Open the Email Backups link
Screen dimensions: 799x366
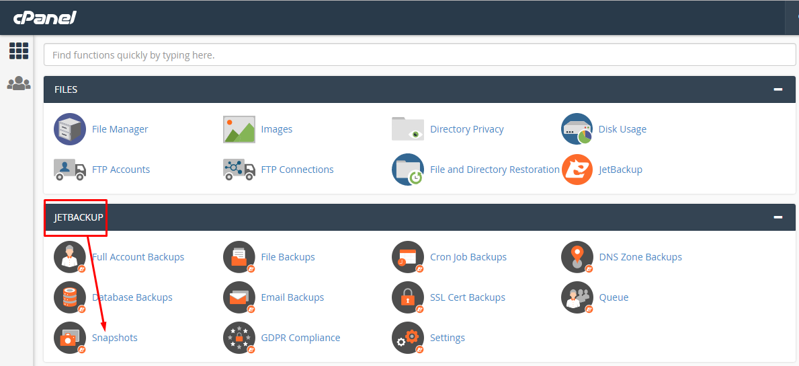[x=292, y=297]
